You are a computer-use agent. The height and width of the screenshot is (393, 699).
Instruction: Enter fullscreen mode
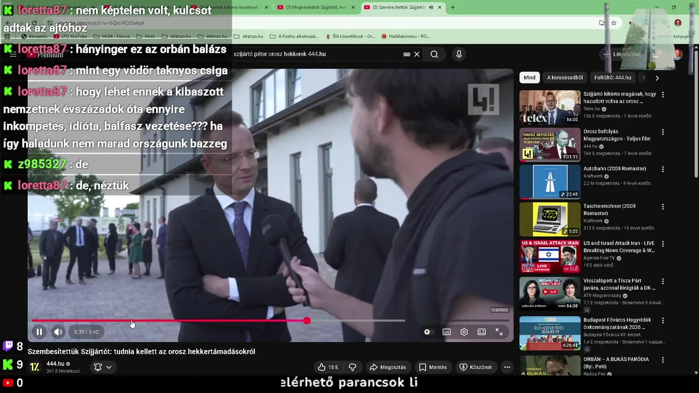pos(499,332)
